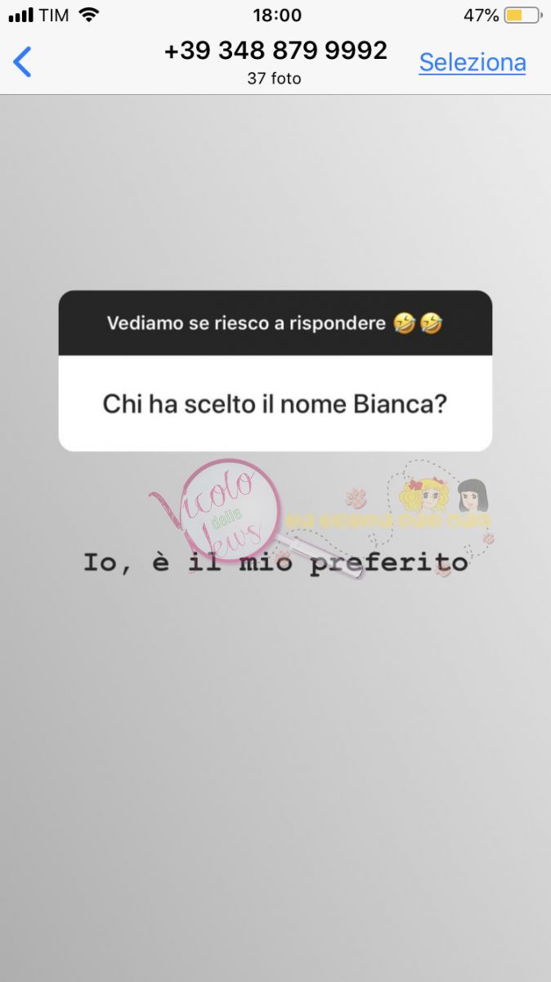The height and width of the screenshot is (982, 551).
Task: Tap the 18:00 clock in status bar
Action: tap(277, 16)
